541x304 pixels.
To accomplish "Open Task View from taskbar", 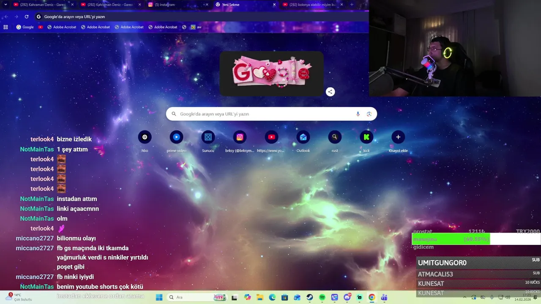I will [x=235, y=297].
